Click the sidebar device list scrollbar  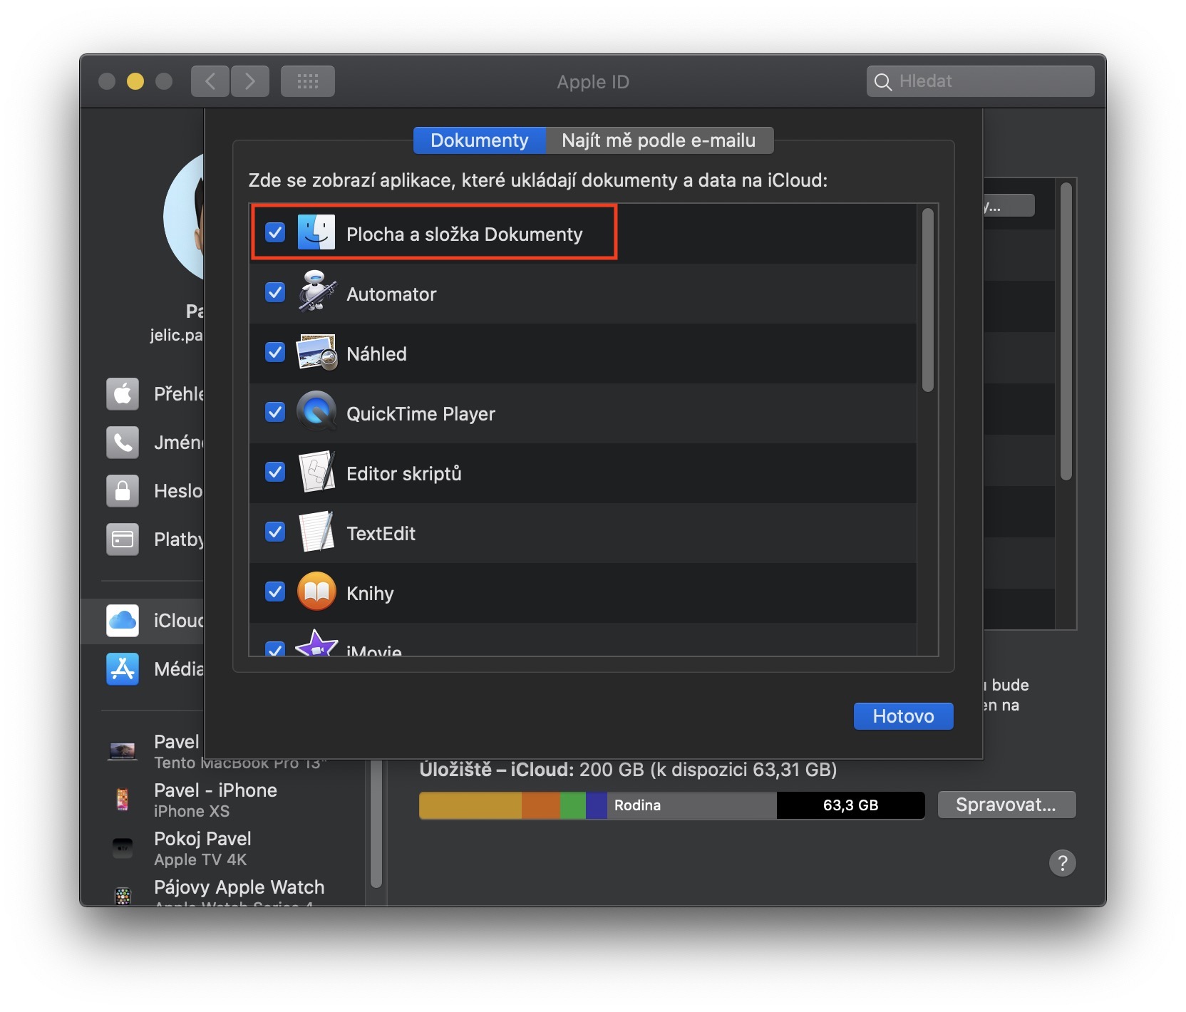pyautogui.click(x=376, y=824)
